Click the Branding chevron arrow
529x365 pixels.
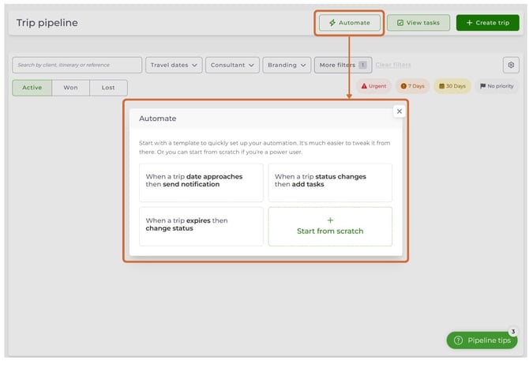tap(303, 65)
